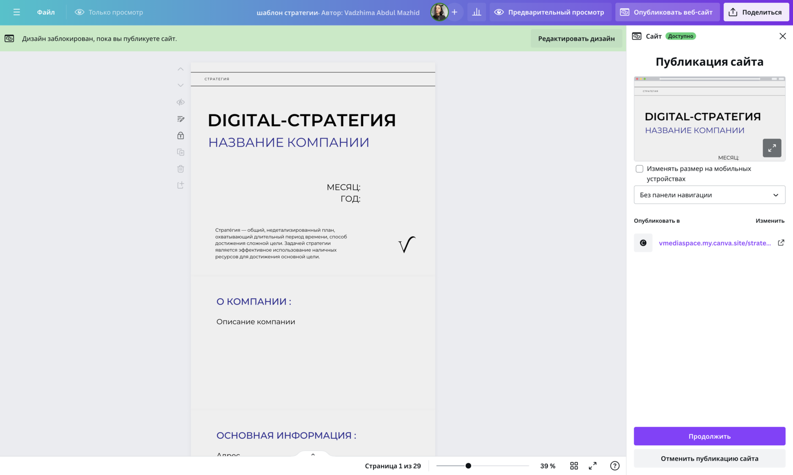
Task: Close the site publication panel
Action: click(782, 36)
